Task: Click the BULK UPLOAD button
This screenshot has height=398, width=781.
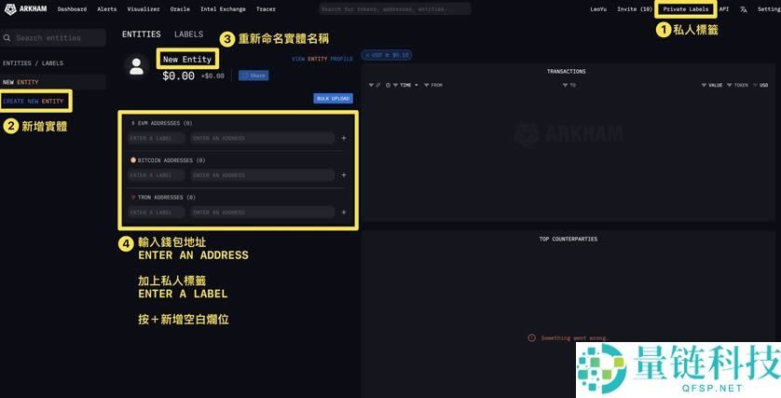Action: 334,98
